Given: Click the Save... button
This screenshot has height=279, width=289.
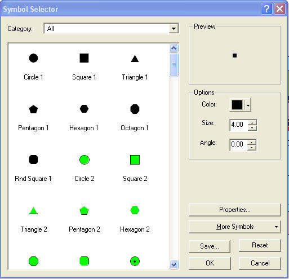Looking at the screenshot, I should pos(210,246).
